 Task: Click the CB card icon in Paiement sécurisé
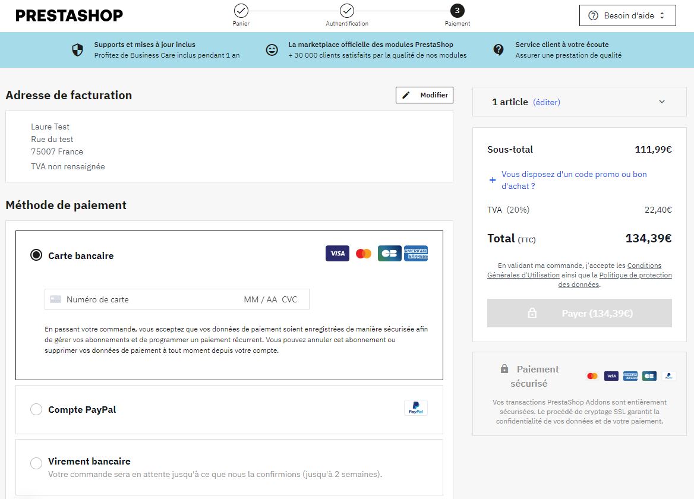(x=649, y=375)
